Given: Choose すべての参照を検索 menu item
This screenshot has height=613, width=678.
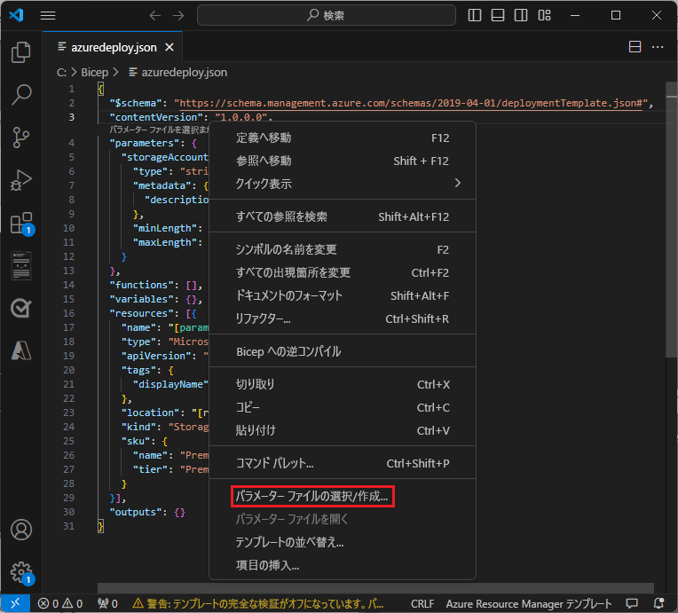Looking at the screenshot, I should click(x=342, y=216).
